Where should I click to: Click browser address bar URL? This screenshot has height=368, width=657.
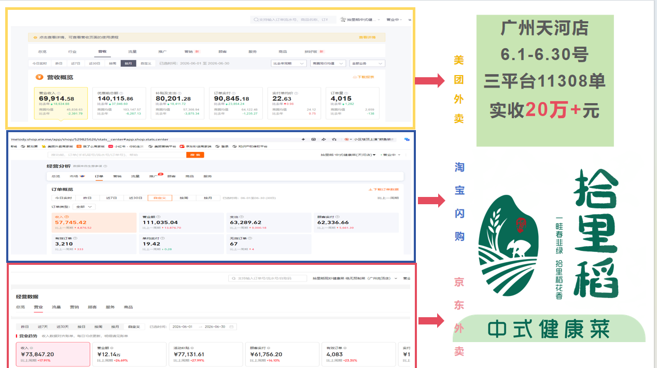click(x=89, y=139)
